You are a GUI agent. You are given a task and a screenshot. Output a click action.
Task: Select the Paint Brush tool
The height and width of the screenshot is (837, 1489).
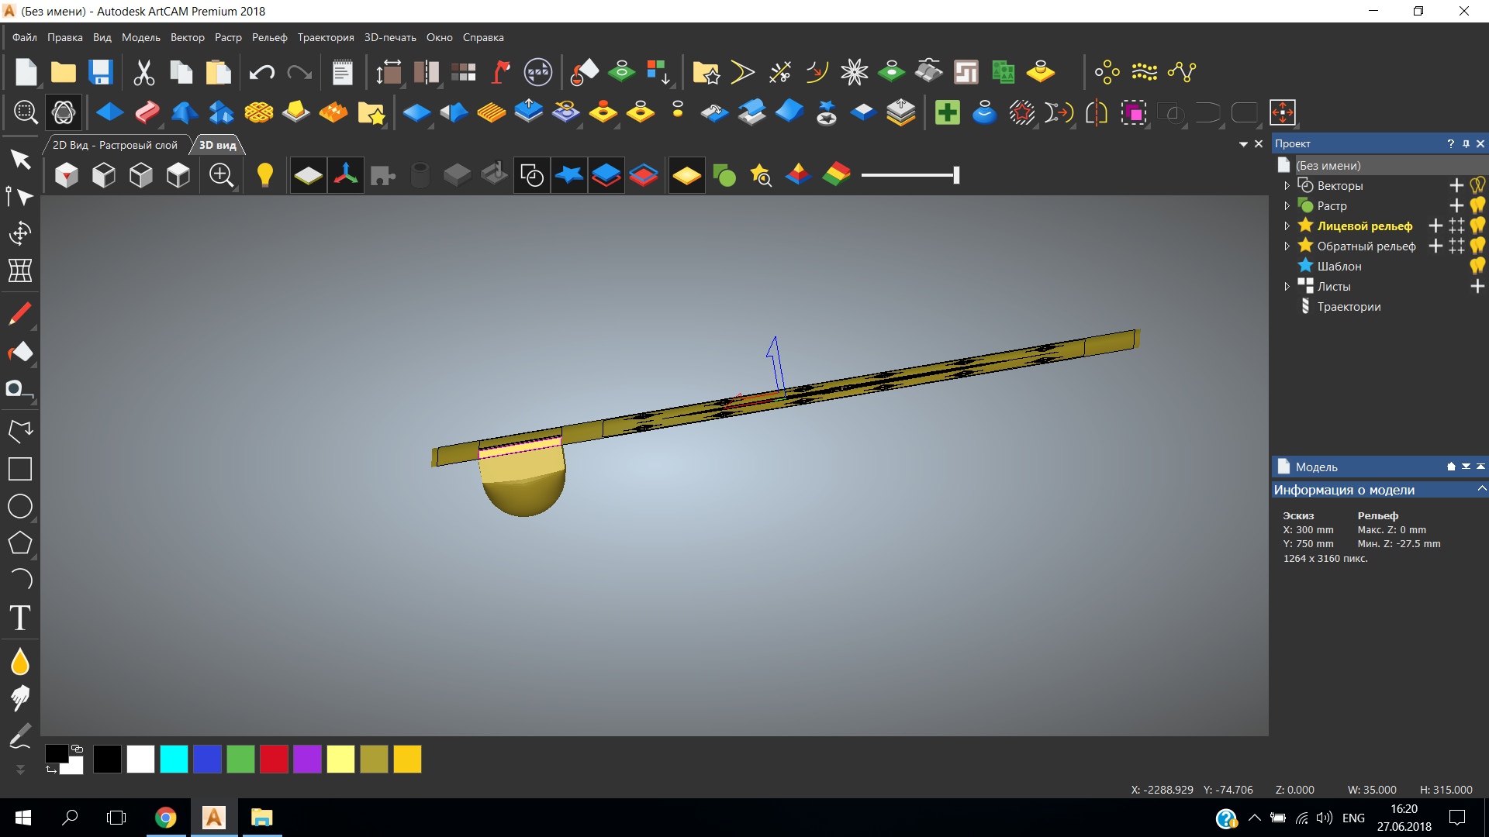pyautogui.click(x=20, y=314)
